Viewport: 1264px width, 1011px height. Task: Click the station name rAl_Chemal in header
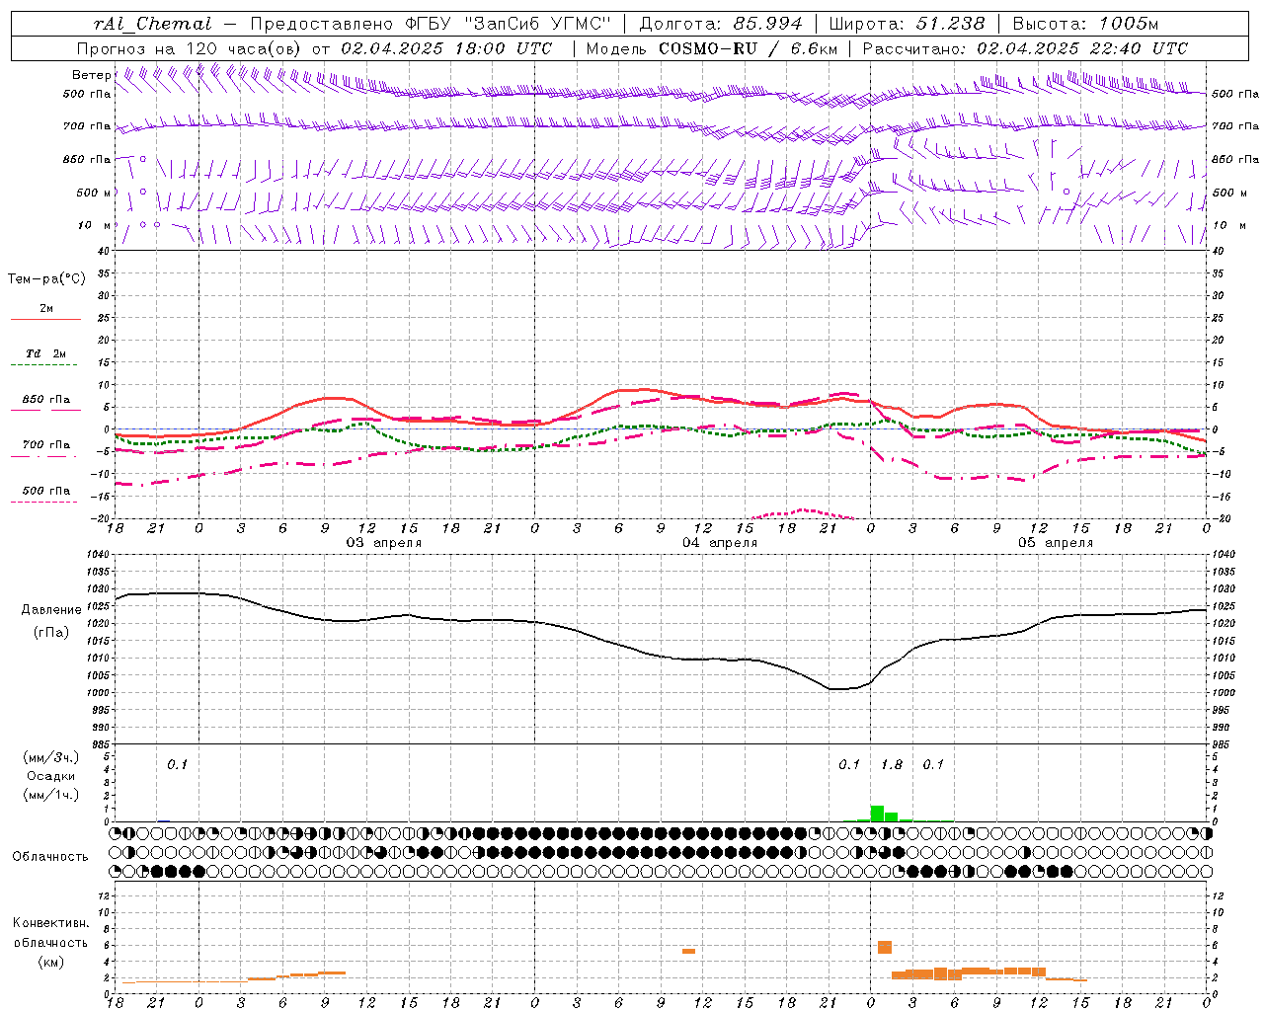click(151, 24)
